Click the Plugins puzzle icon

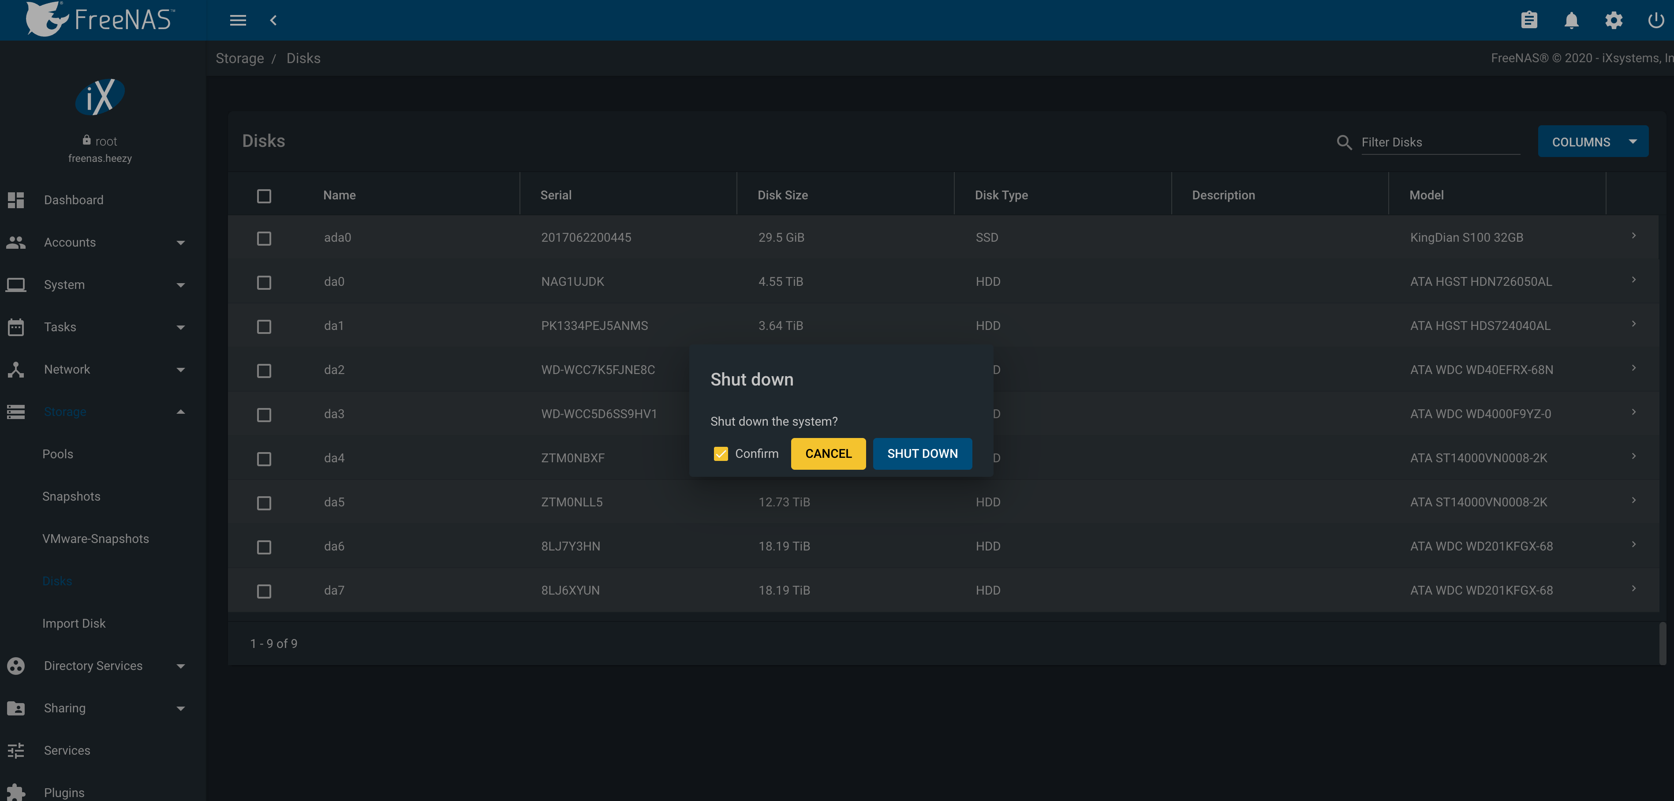15,793
